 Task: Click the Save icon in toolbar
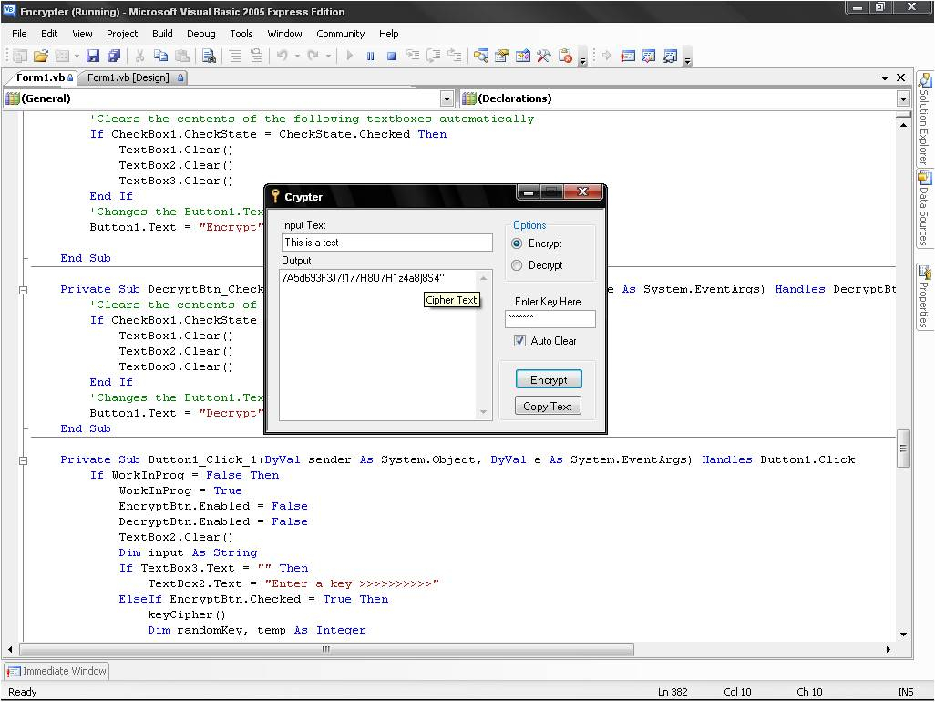93,57
